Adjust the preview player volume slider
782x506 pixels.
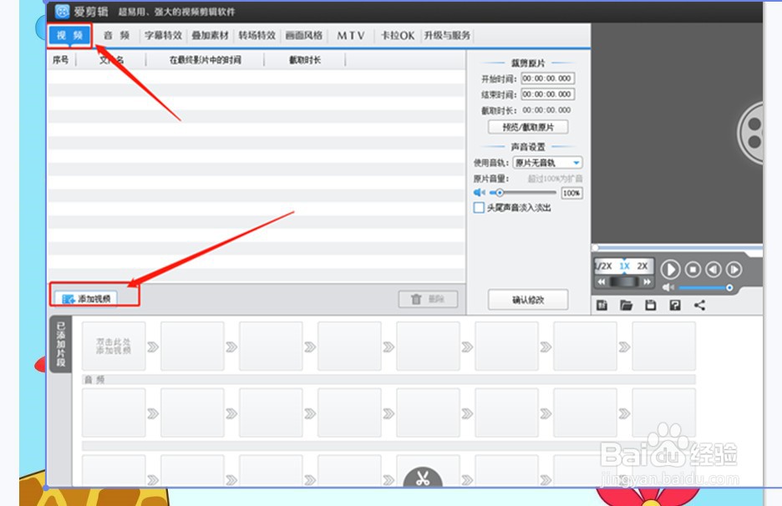[704, 287]
